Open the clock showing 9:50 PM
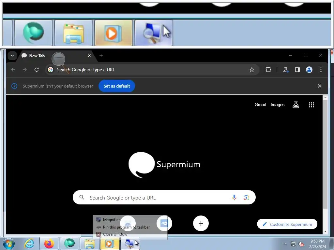Viewport: 334px width, 250px height. coord(317,244)
